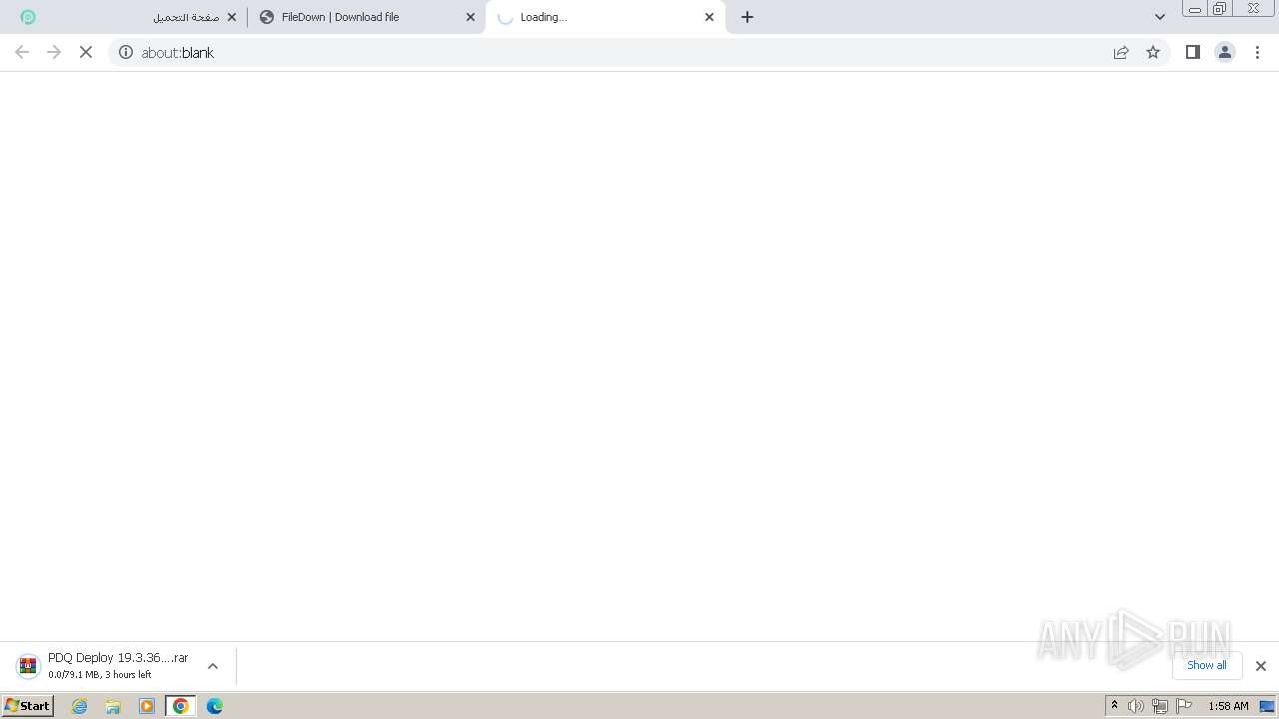Open Action Center flag icon
The height and width of the screenshot is (719, 1279).
1184,706
